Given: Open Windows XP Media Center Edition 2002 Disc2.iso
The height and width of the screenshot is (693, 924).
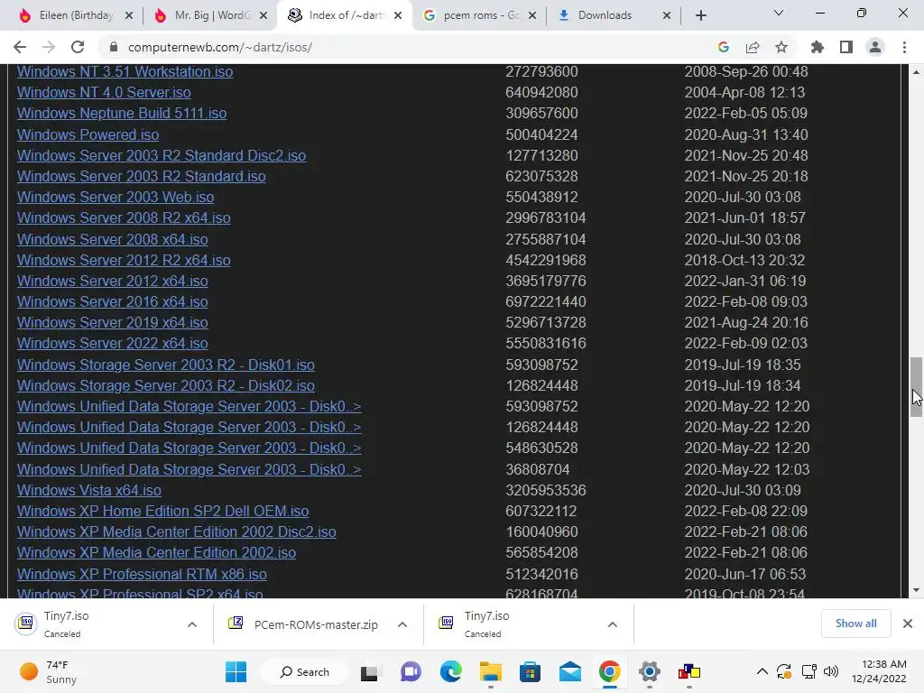Looking at the screenshot, I should coord(177,531).
